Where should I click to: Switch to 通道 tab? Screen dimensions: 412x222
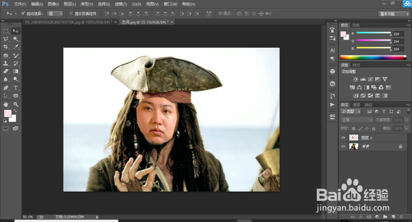[x=356, y=105]
